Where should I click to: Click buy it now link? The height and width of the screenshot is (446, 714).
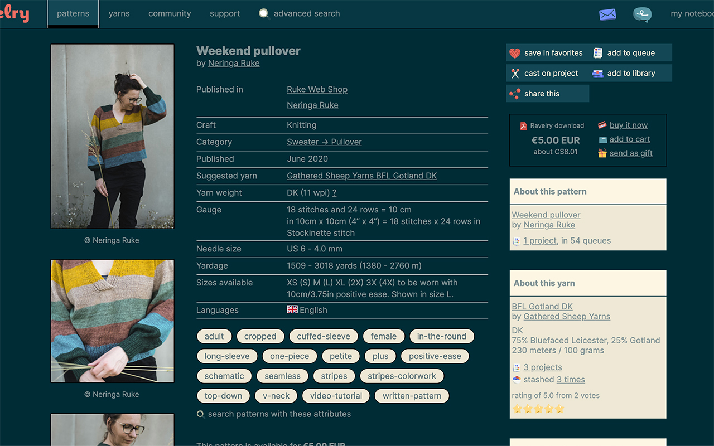point(629,125)
